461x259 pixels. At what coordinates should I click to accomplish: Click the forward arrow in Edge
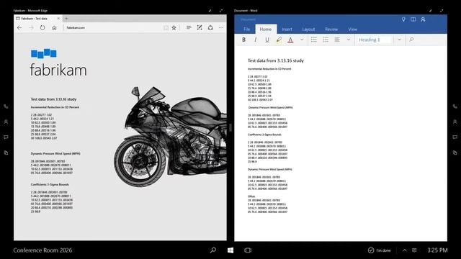pyautogui.click(x=31, y=27)
